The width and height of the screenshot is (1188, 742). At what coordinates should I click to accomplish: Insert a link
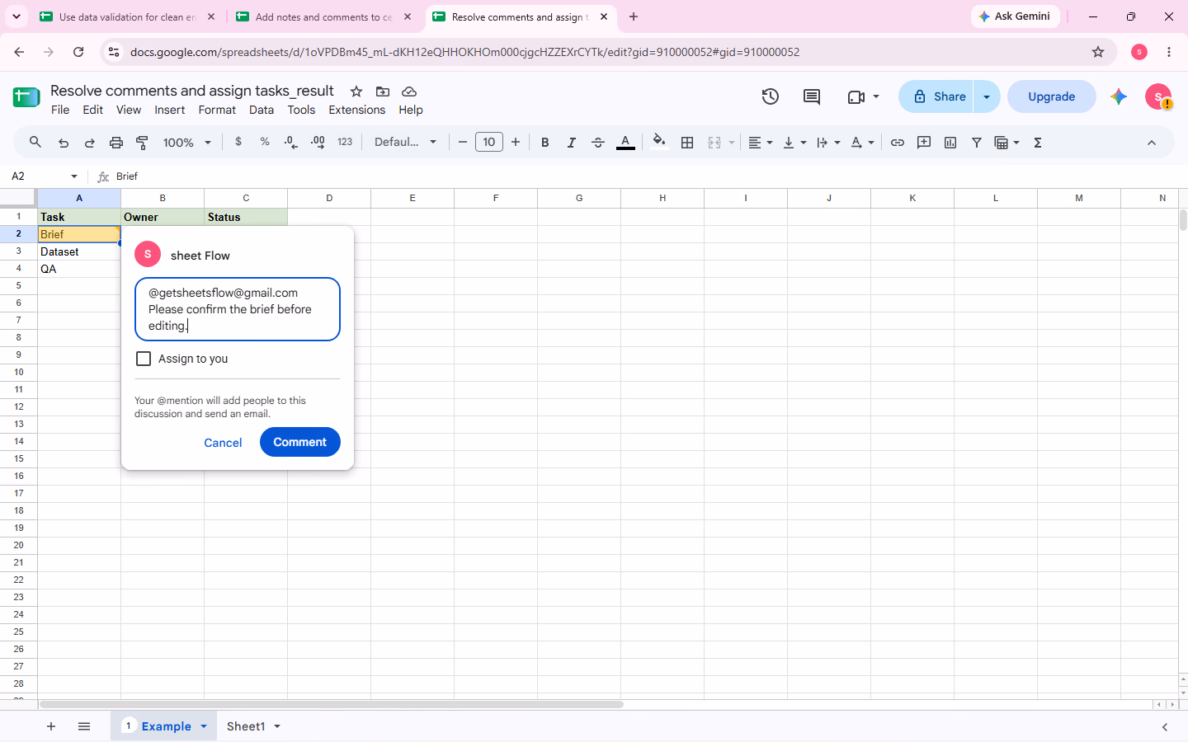tap(898, 143)
